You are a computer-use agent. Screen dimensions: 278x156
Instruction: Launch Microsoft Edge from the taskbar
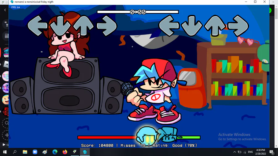tap(55, 152)
